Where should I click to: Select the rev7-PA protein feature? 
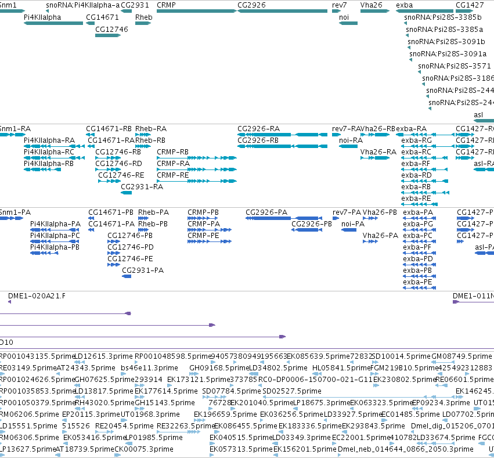click(336, 218)
